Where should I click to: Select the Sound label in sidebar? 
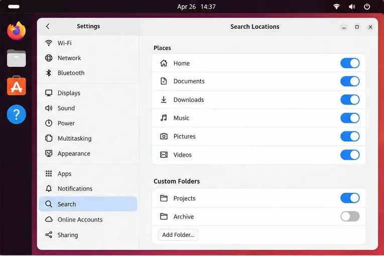click(x=66, y=108)
